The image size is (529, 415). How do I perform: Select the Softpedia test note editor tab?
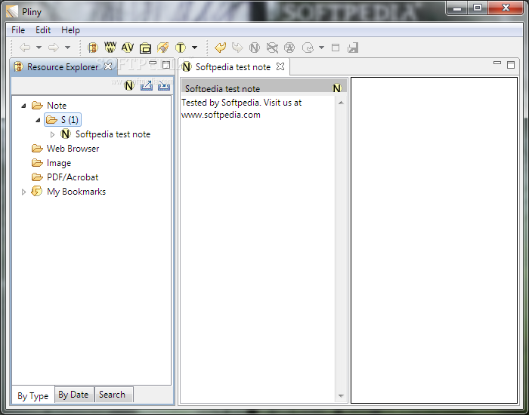point(233,67)
